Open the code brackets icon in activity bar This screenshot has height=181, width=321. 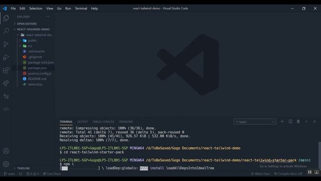click(x=6, y=109)
